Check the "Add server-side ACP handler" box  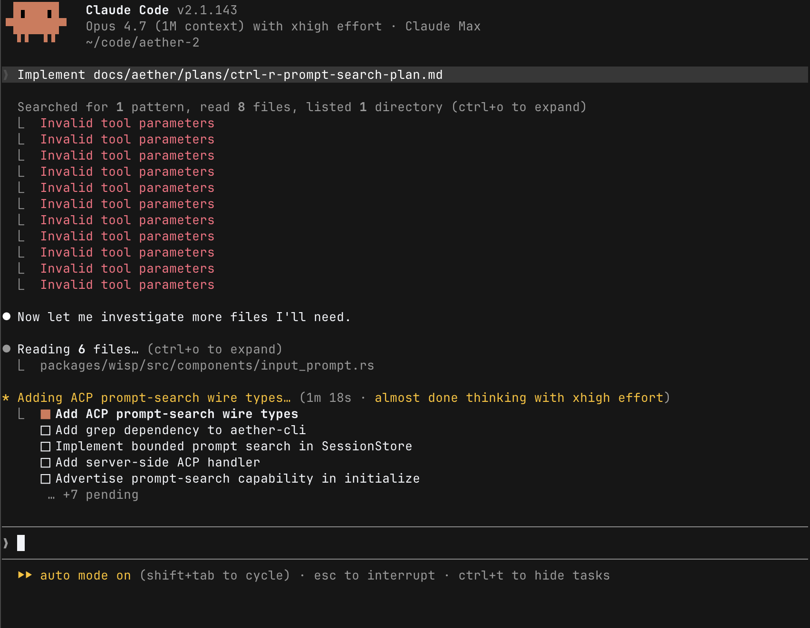pyautogui.click(x=46, y=463)
